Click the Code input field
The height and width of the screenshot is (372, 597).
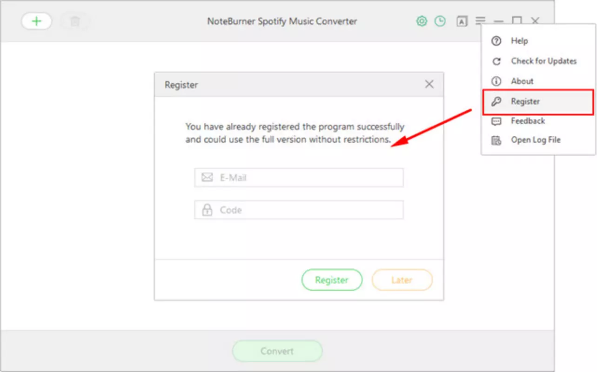pyautogui.click(x=299, y=210)
